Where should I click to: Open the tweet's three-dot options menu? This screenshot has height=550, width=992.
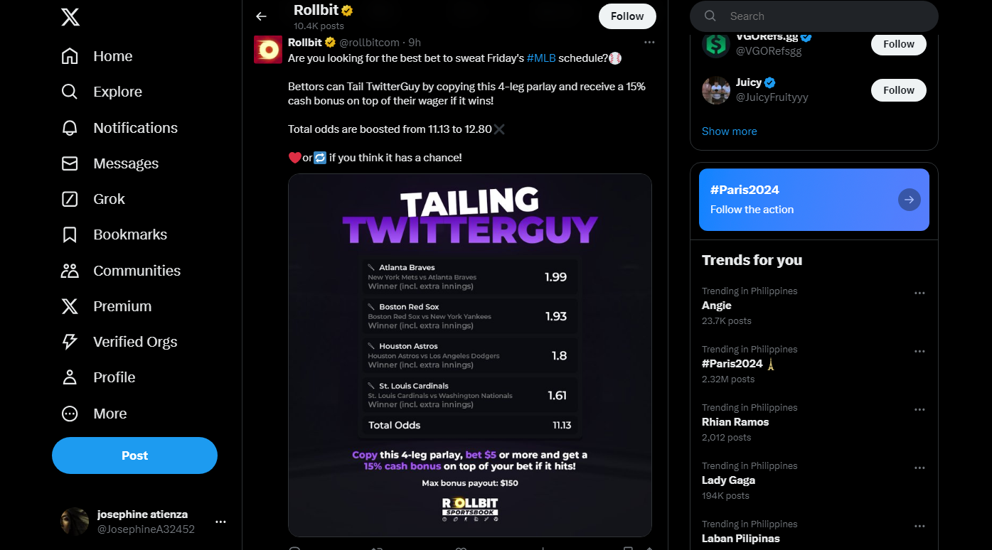coord(649,43)
